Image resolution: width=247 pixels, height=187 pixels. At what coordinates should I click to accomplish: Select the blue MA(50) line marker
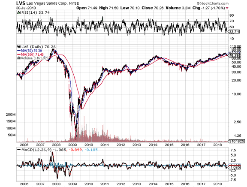19,51
